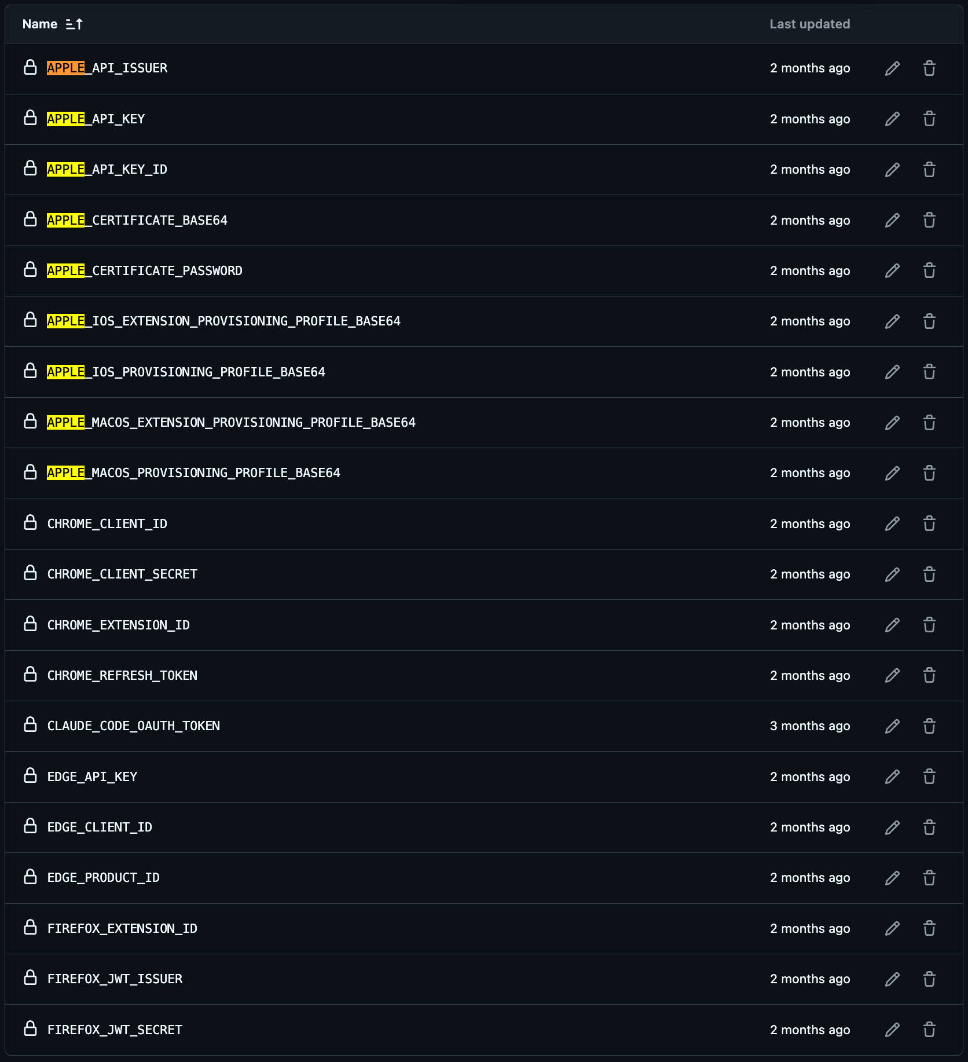Edit the APPLE_CERTIFICATE_BASE64 secret
Screen dimensions: 968x1062
click(x=892, y=221)
